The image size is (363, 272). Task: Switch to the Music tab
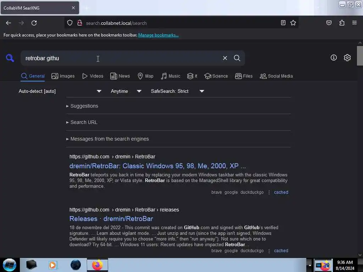(x=171, y=76)
